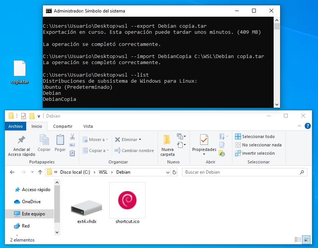Select Red in navigation pane
Screen dimensions: 318x248
pyautogui.click(x=22, y=226)
